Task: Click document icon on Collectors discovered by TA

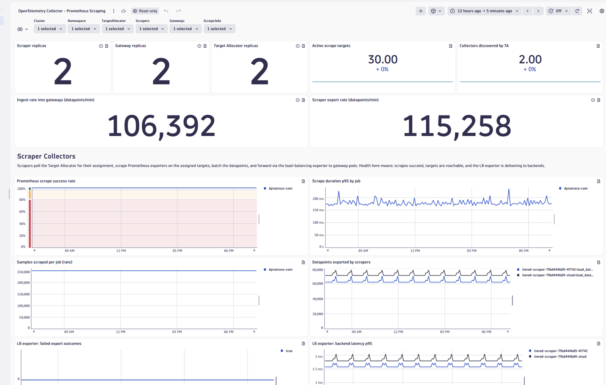Action: (598, 46)
